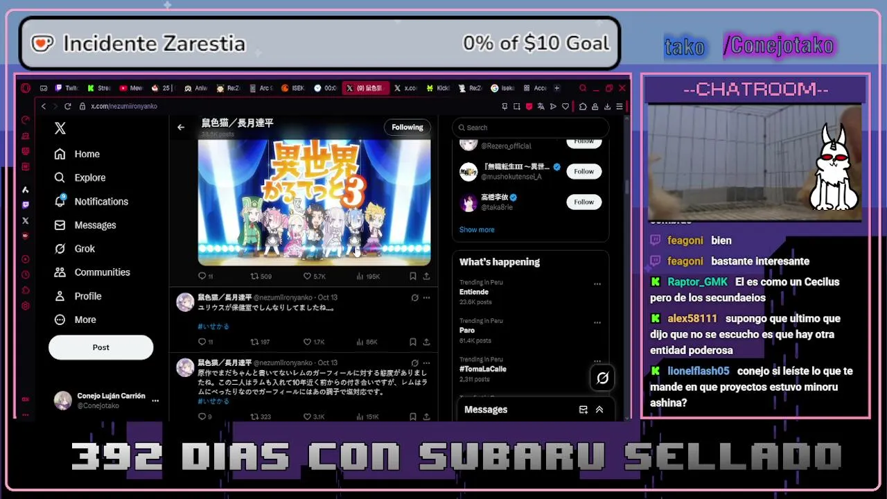Open account menu next to Conejo Luján Carrión
887x499 pixels.
155,401
